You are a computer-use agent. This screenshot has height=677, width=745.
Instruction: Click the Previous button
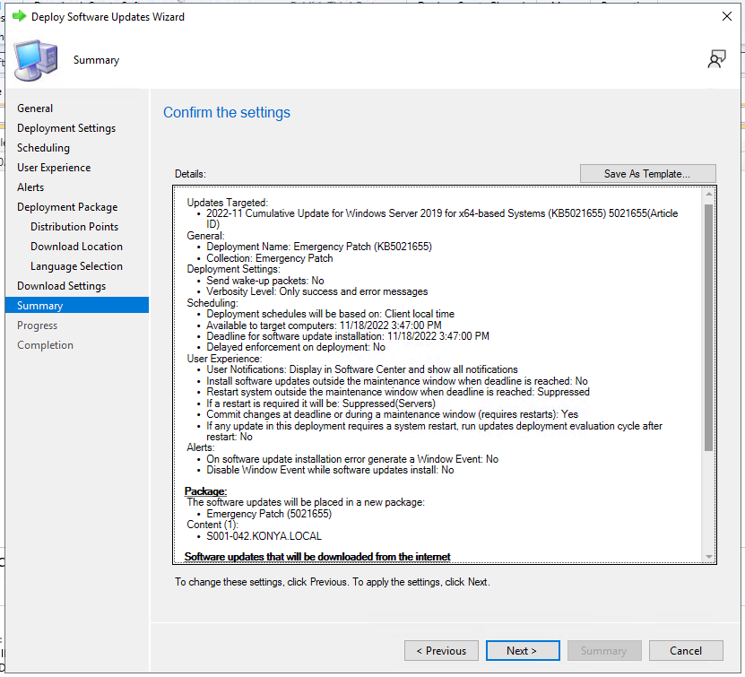[441, 651]
